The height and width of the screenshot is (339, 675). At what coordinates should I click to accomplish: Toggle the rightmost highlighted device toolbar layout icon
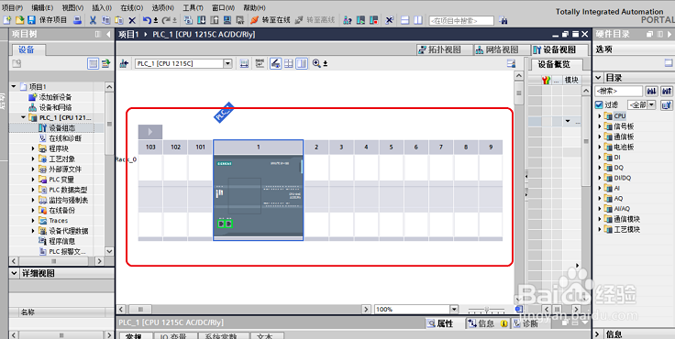(x=302, y=63)
